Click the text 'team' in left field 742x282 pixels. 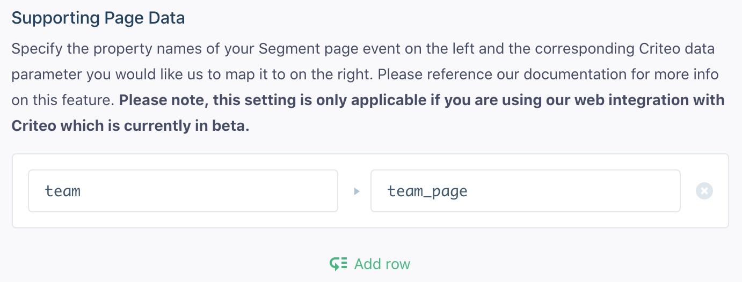(x=63, y=191)
